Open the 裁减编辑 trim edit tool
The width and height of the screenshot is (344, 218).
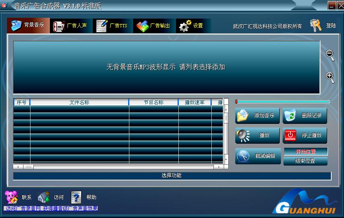[258, 156]
